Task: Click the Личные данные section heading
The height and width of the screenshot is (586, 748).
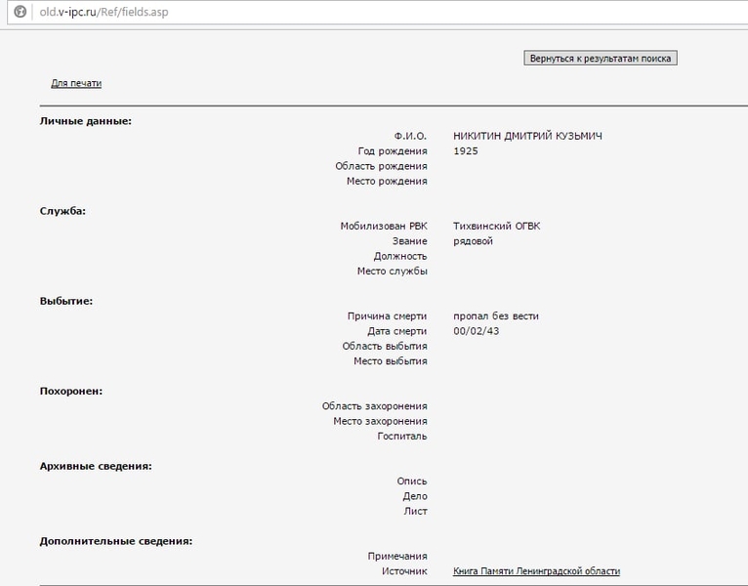Action: (85, 121)
